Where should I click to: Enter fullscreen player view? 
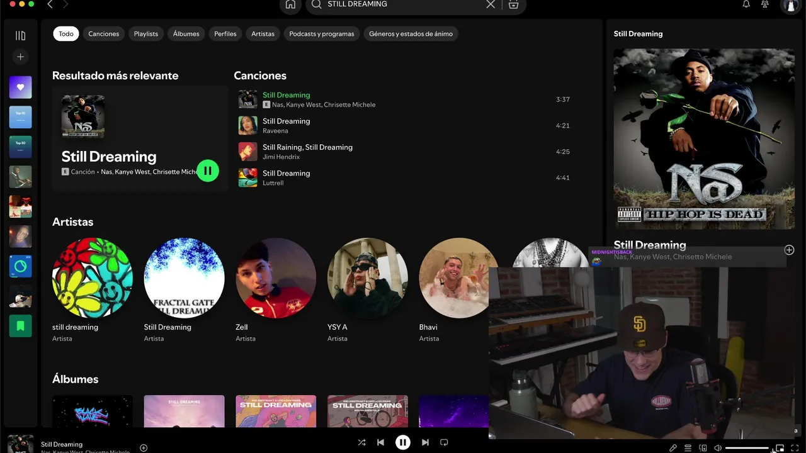[795, 448]
